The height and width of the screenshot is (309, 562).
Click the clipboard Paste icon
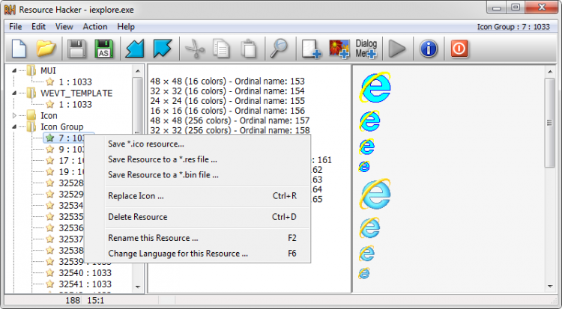248,49
